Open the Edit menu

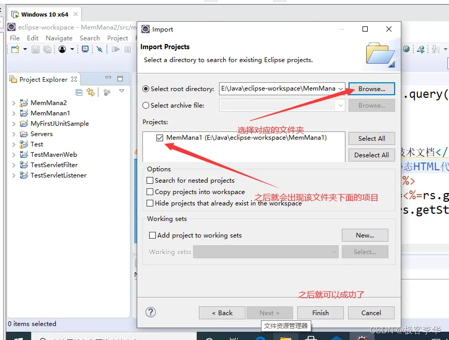coord(33,38)
